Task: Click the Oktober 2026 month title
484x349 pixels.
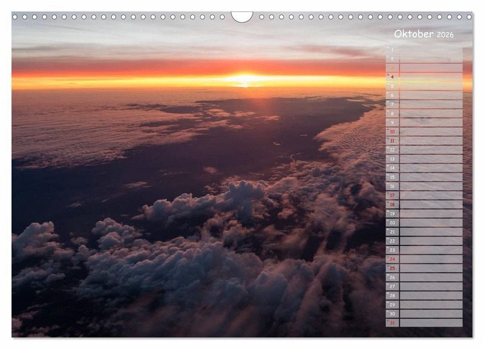Action: pyautogui.click(x=423, y=34)
